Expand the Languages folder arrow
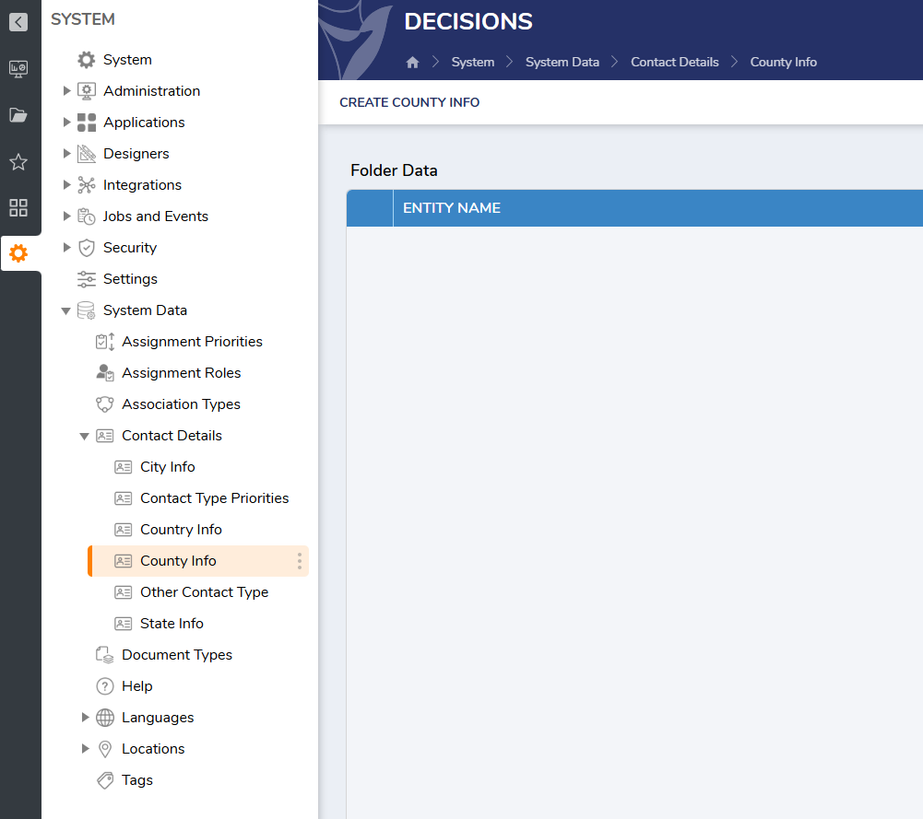The height and width of the screenshot is (819, 923). pos(85,718)
